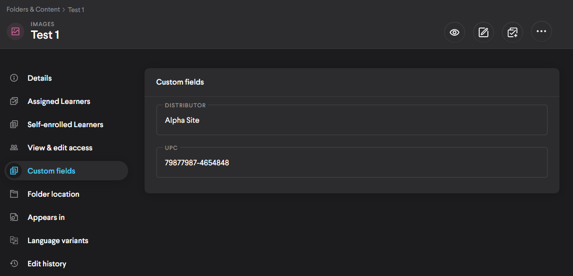Click the Details info icon
The height and width of the screenshot is (276, 573).
(x=14, y=78)
